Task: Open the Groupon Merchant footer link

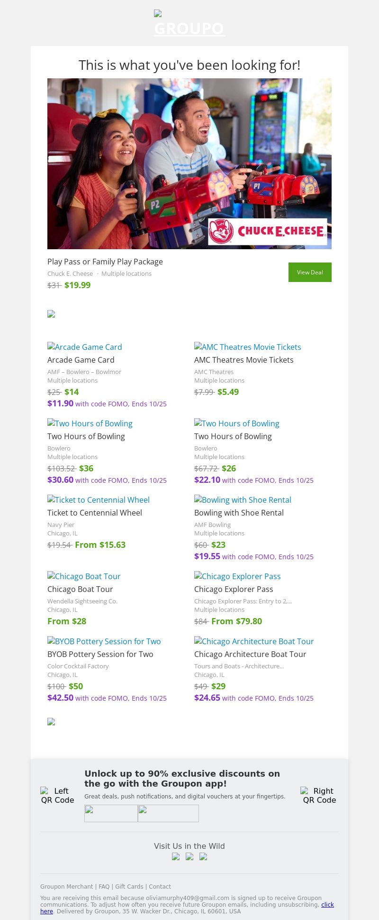Action: point(66,886)
